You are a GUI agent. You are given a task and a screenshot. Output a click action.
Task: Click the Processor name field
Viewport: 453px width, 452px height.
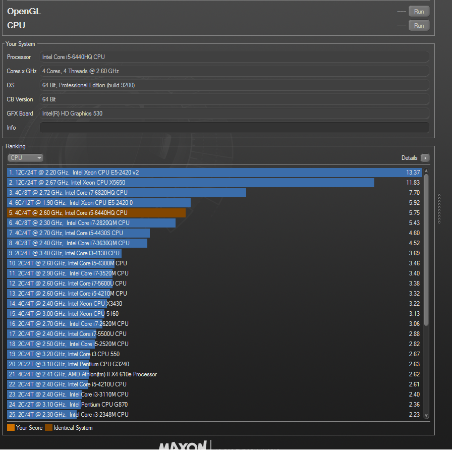point(234,57)
